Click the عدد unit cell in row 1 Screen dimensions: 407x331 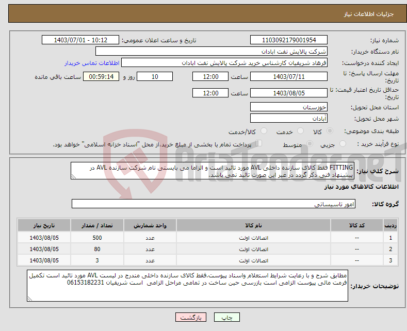click(150, 238)
